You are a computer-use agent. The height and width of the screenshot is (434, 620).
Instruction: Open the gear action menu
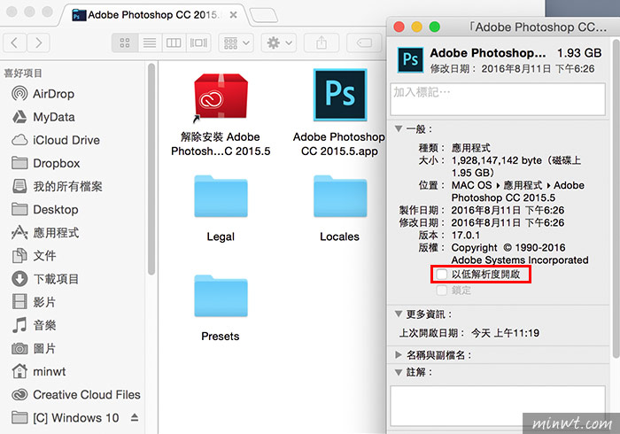tap(279, 43)
